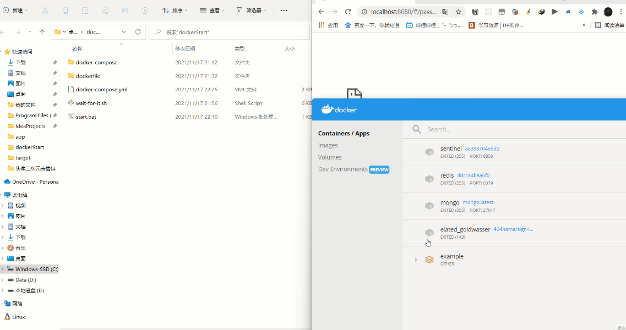Click the Delete trash icon in Explorer toolbar
The height and width of the screenshot is (330, 626).
144,10
